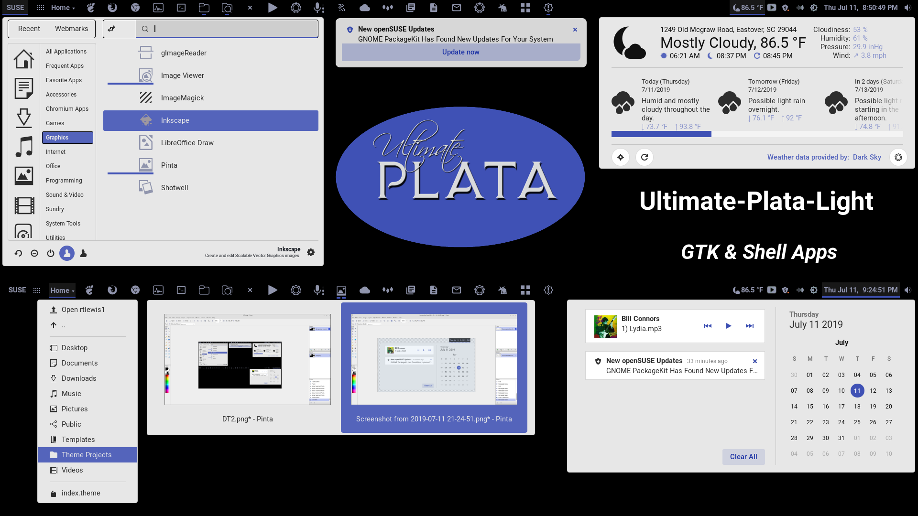Click Open rtlewis1 in places menu

87,310
